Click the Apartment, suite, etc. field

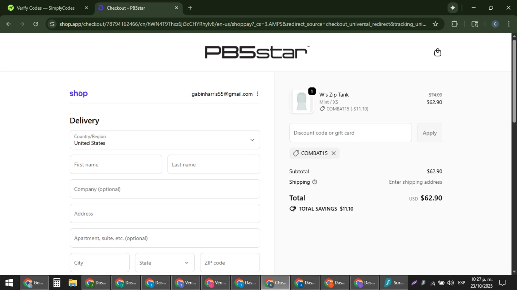click(165, 238)
